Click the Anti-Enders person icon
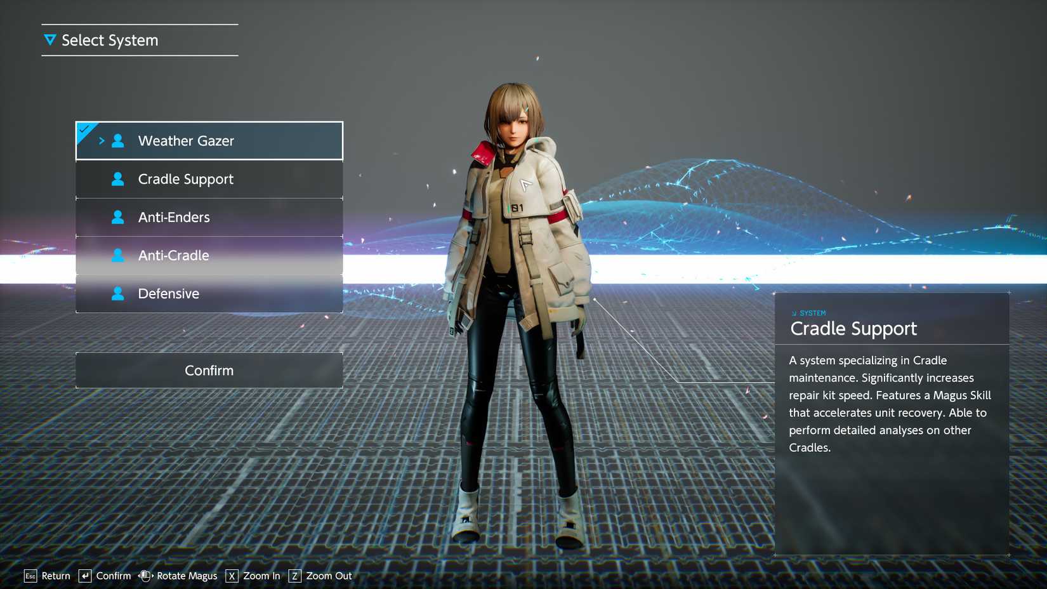 [x=118, y=217]
